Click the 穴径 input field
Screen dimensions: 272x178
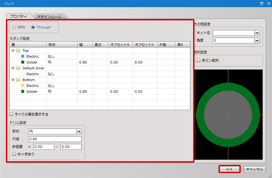click(x=55, y=139)
